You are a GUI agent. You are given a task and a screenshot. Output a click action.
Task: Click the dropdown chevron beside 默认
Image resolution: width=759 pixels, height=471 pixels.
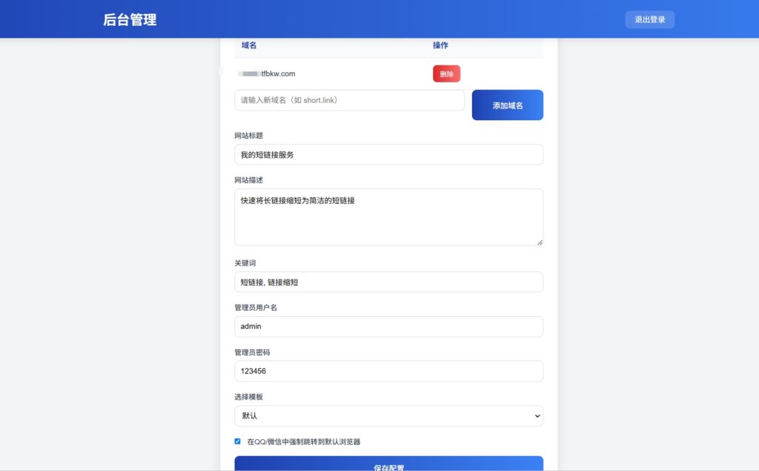[536, 415]
